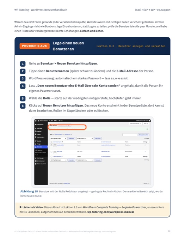Open the wp-tutoring.com/wordpress-manual link

pos(111,212)
